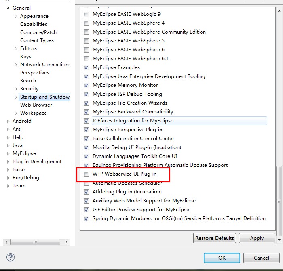This screenshot has width=283, height=271.
Task: Expand the Workspace tree node
Action: 16,113
